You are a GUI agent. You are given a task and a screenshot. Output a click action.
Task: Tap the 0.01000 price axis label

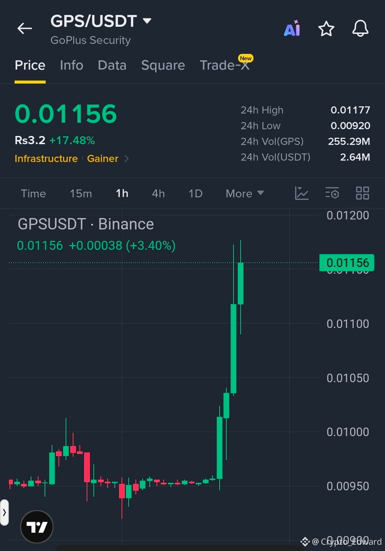click(x=348, y=432)
